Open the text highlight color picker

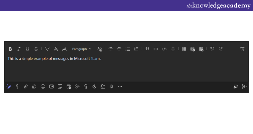[x=47, y=49]
